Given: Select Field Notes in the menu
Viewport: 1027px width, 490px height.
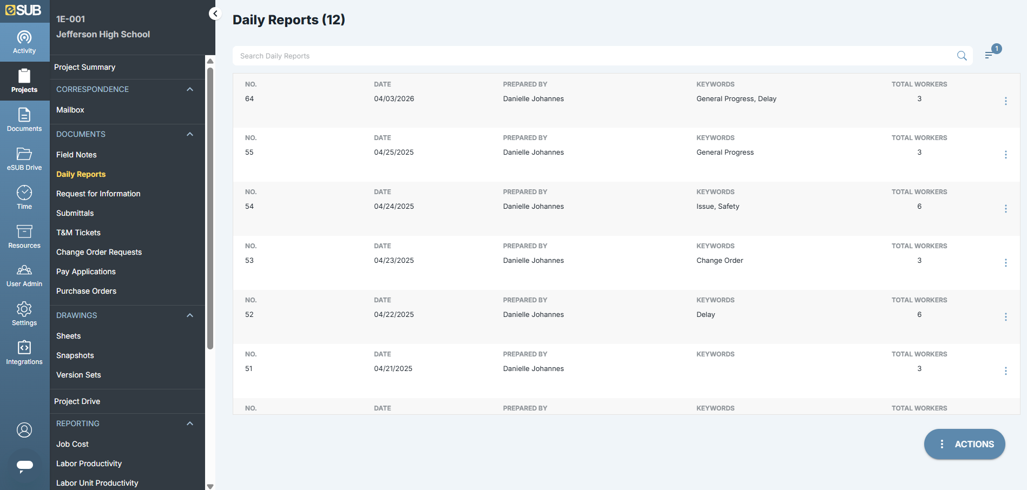Looking at the screenshot, I should 76,155.
